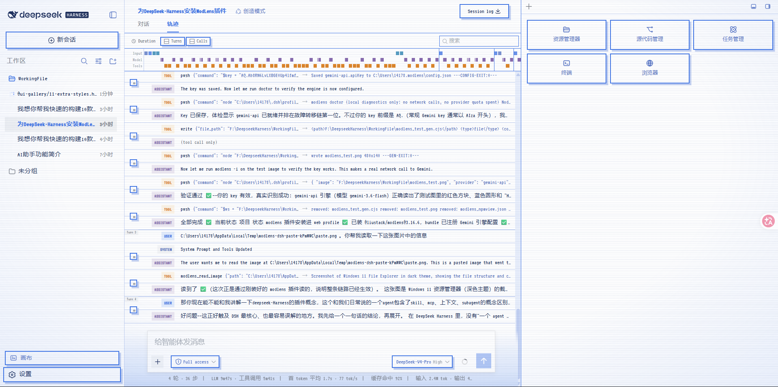This screenshot has height=387, width=778.
Task: Click the send arrow button
Action: (484, 361)
